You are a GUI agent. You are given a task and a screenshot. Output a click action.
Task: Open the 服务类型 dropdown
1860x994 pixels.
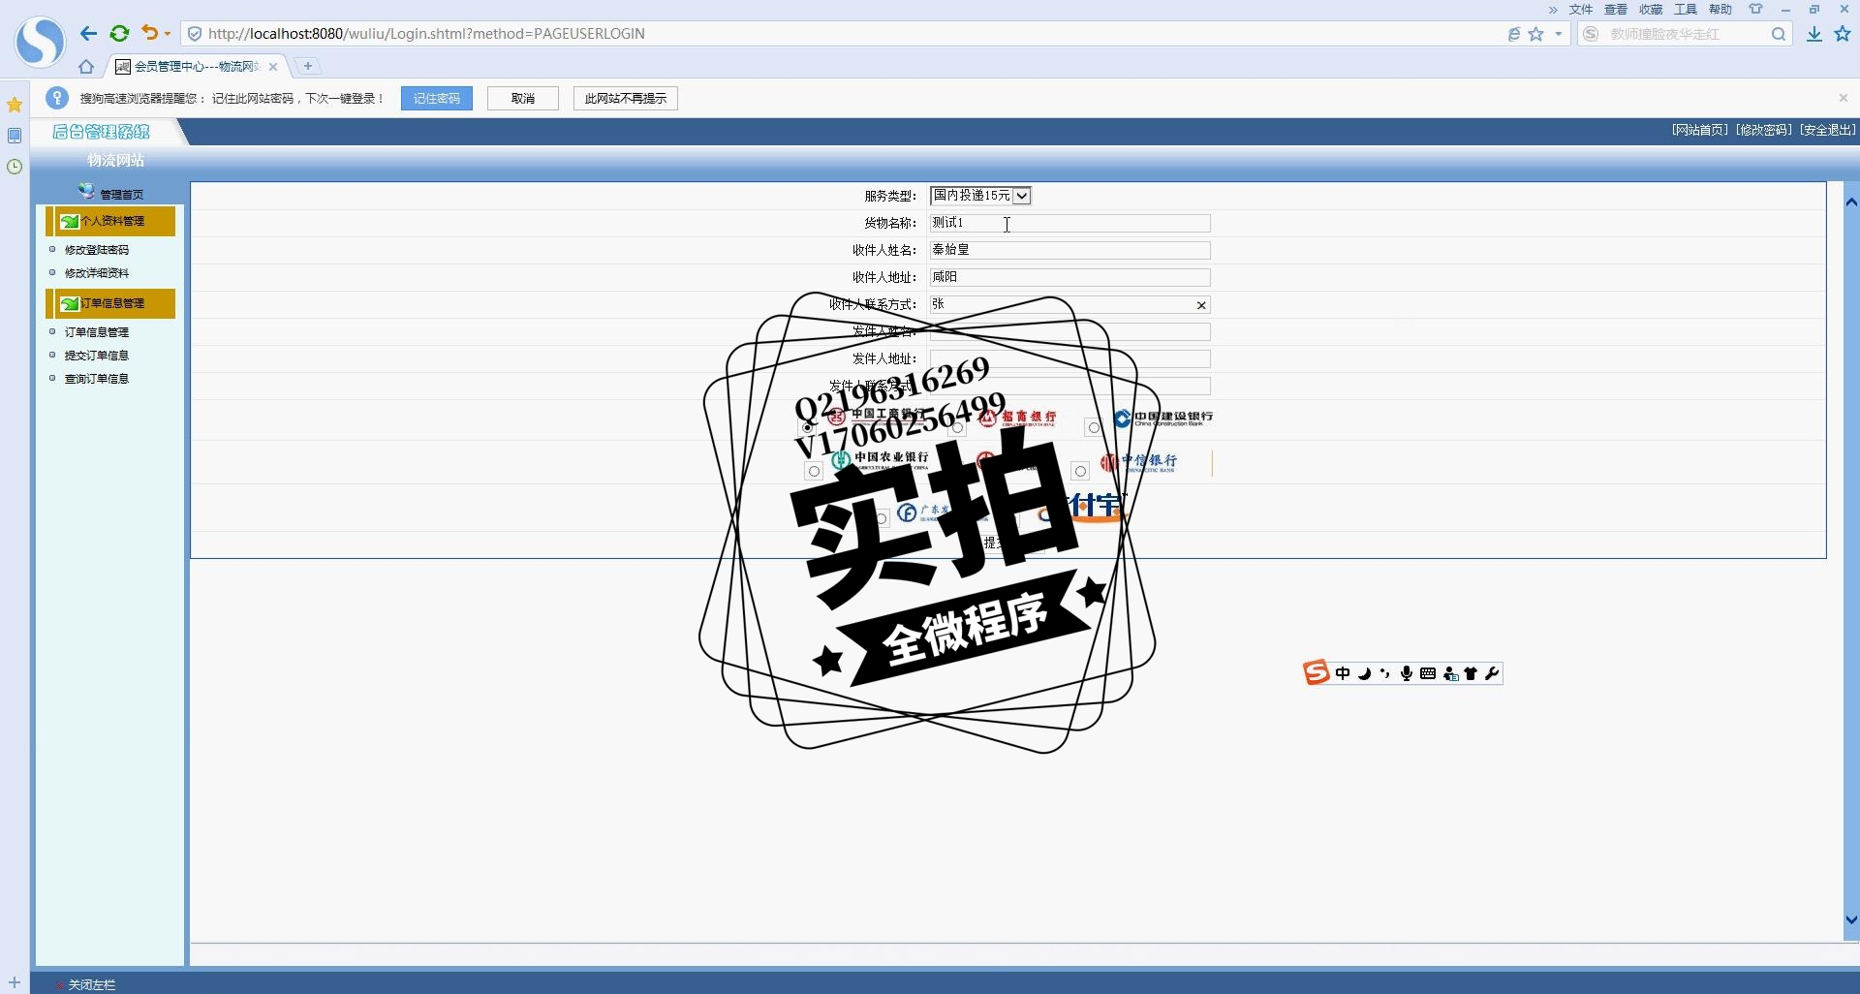pyautogui.click(x=980, y=196)
